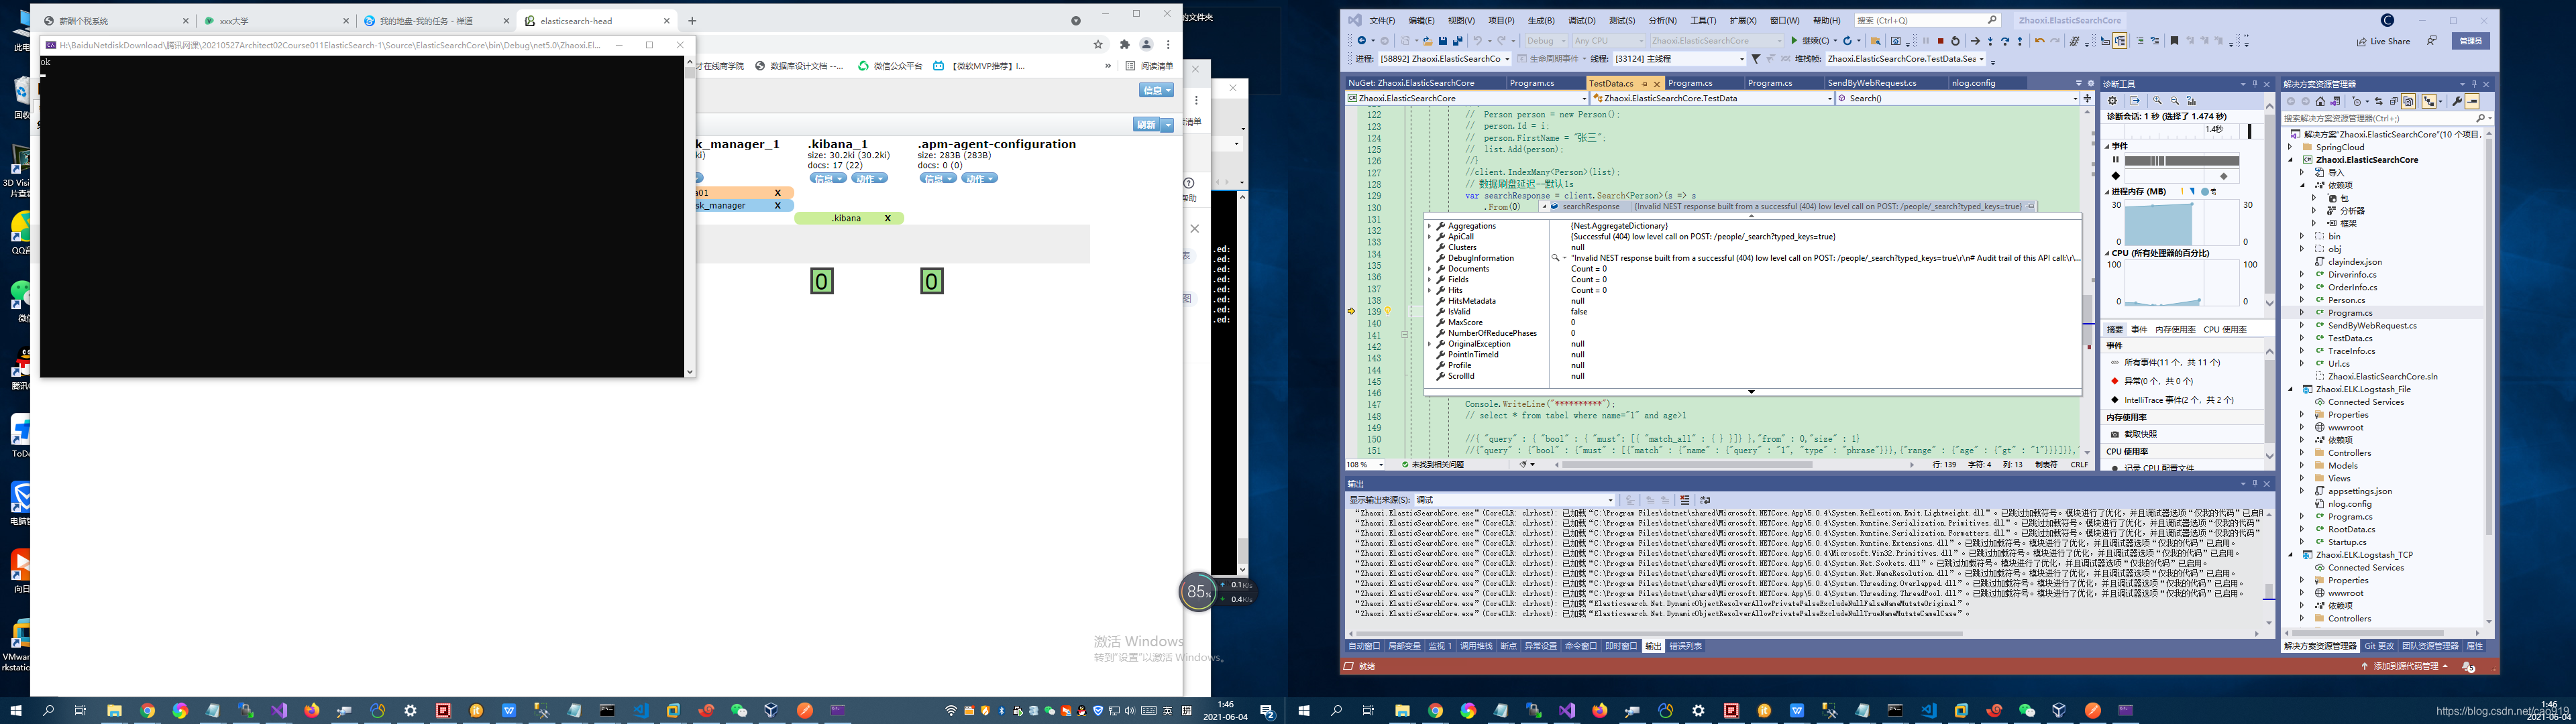Click the Step Over debug icon

[2005, 41]
